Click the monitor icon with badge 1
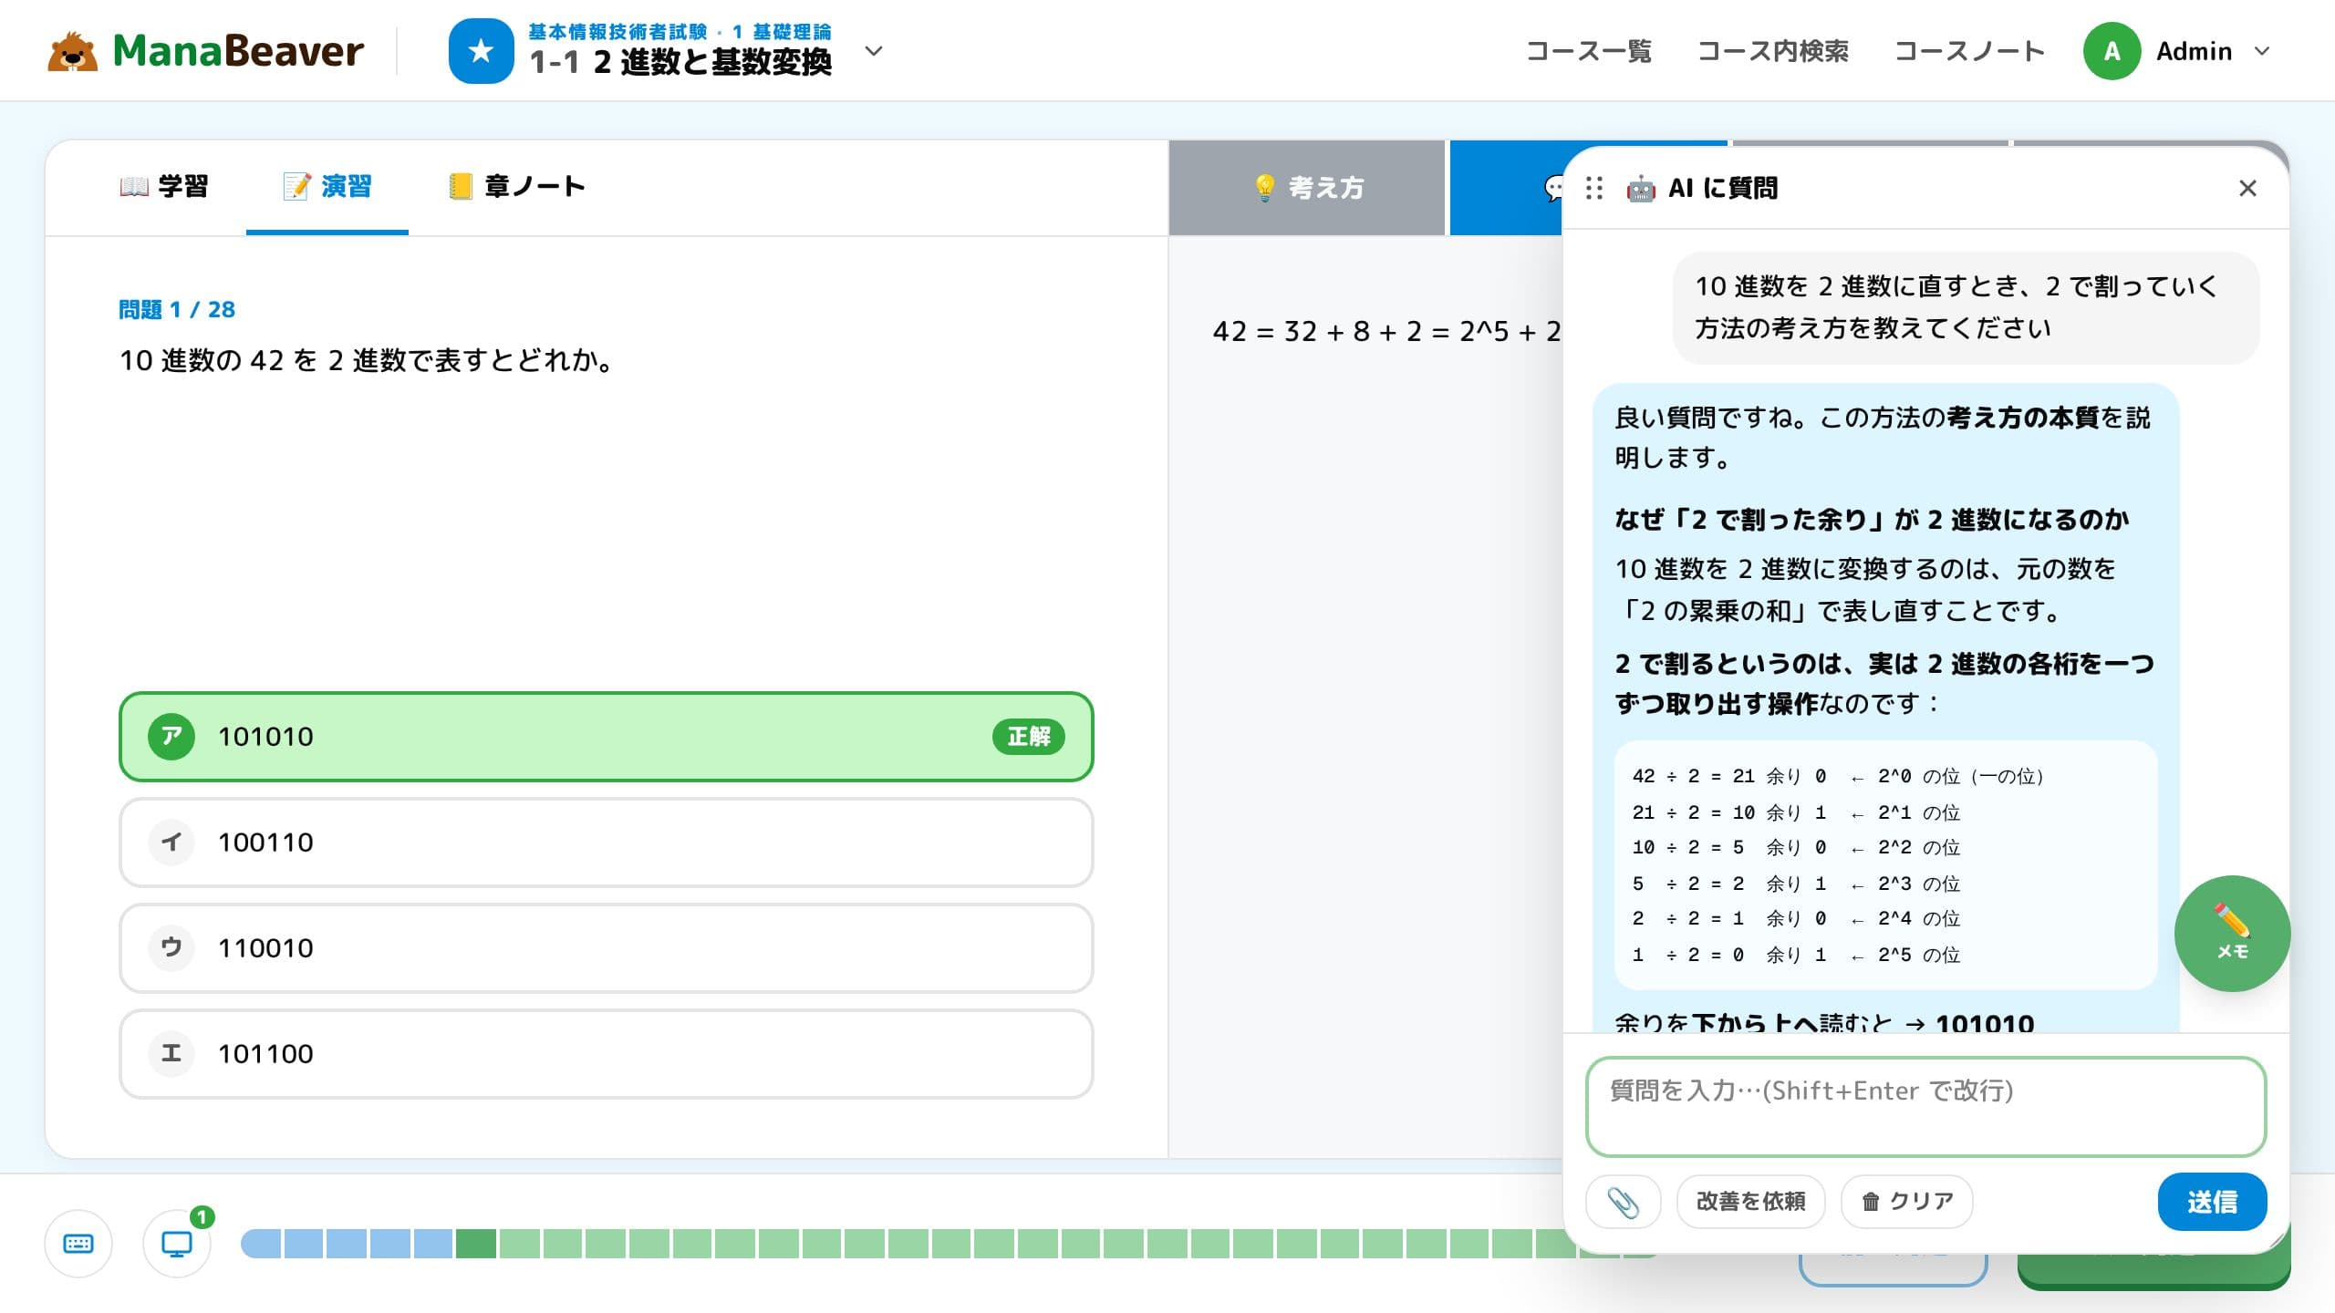 pyautogui.click(x=177, y=1244)
